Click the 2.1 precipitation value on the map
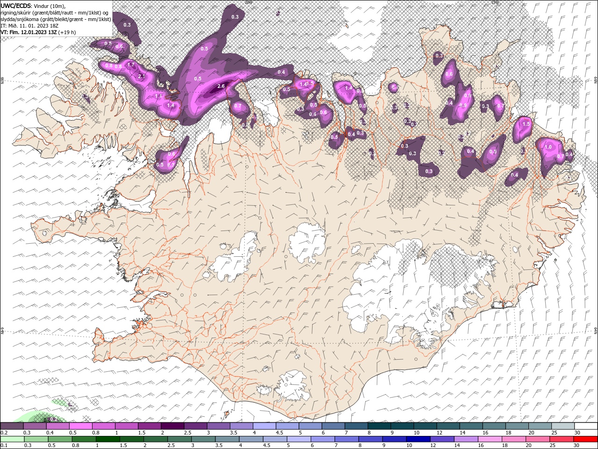The image size is (598, 449). (142, 76)
